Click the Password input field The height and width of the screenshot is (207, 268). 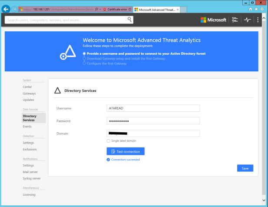pos(153,121)
